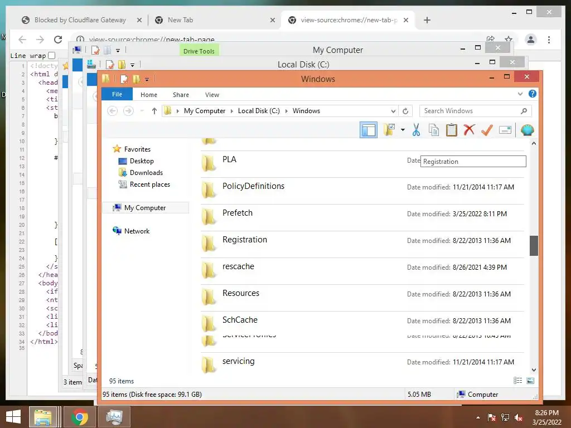Show hidden system tray icons

tap(478, 417)
